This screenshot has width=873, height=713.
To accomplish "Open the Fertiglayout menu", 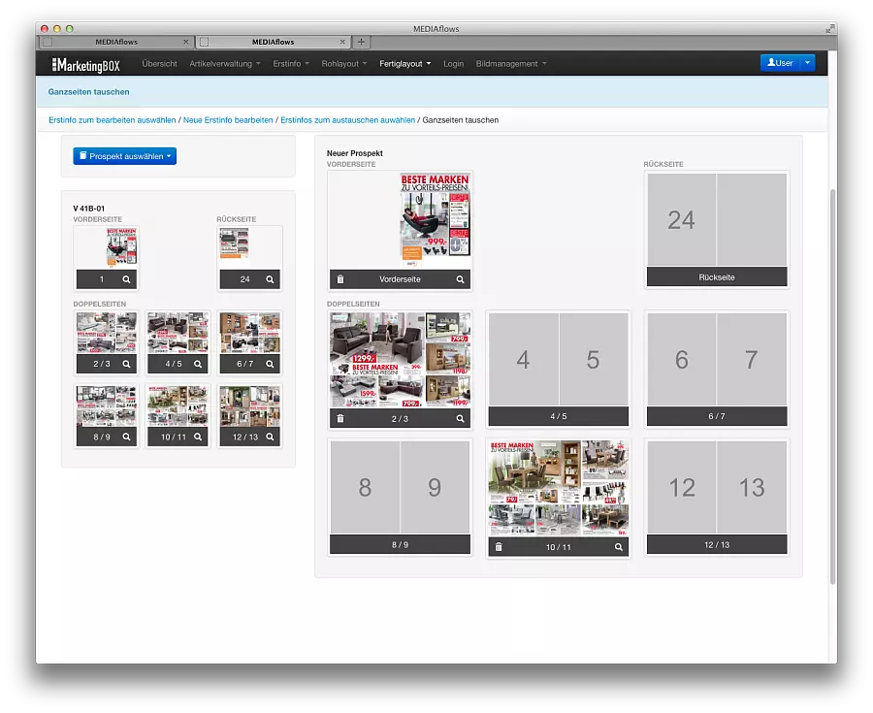I will [405, 64].
